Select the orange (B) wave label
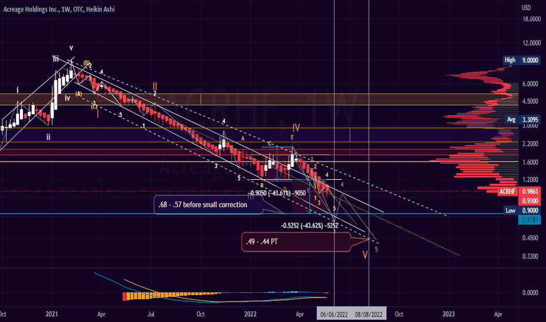This screenshot has height=322, width=546. (x=86, y=63)
